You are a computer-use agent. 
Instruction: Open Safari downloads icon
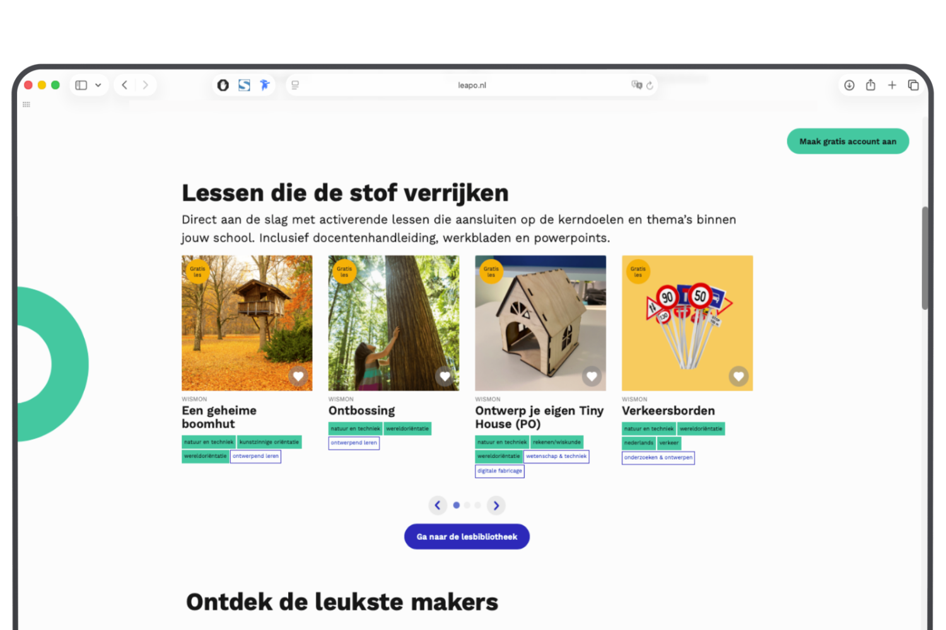point(849,85)
